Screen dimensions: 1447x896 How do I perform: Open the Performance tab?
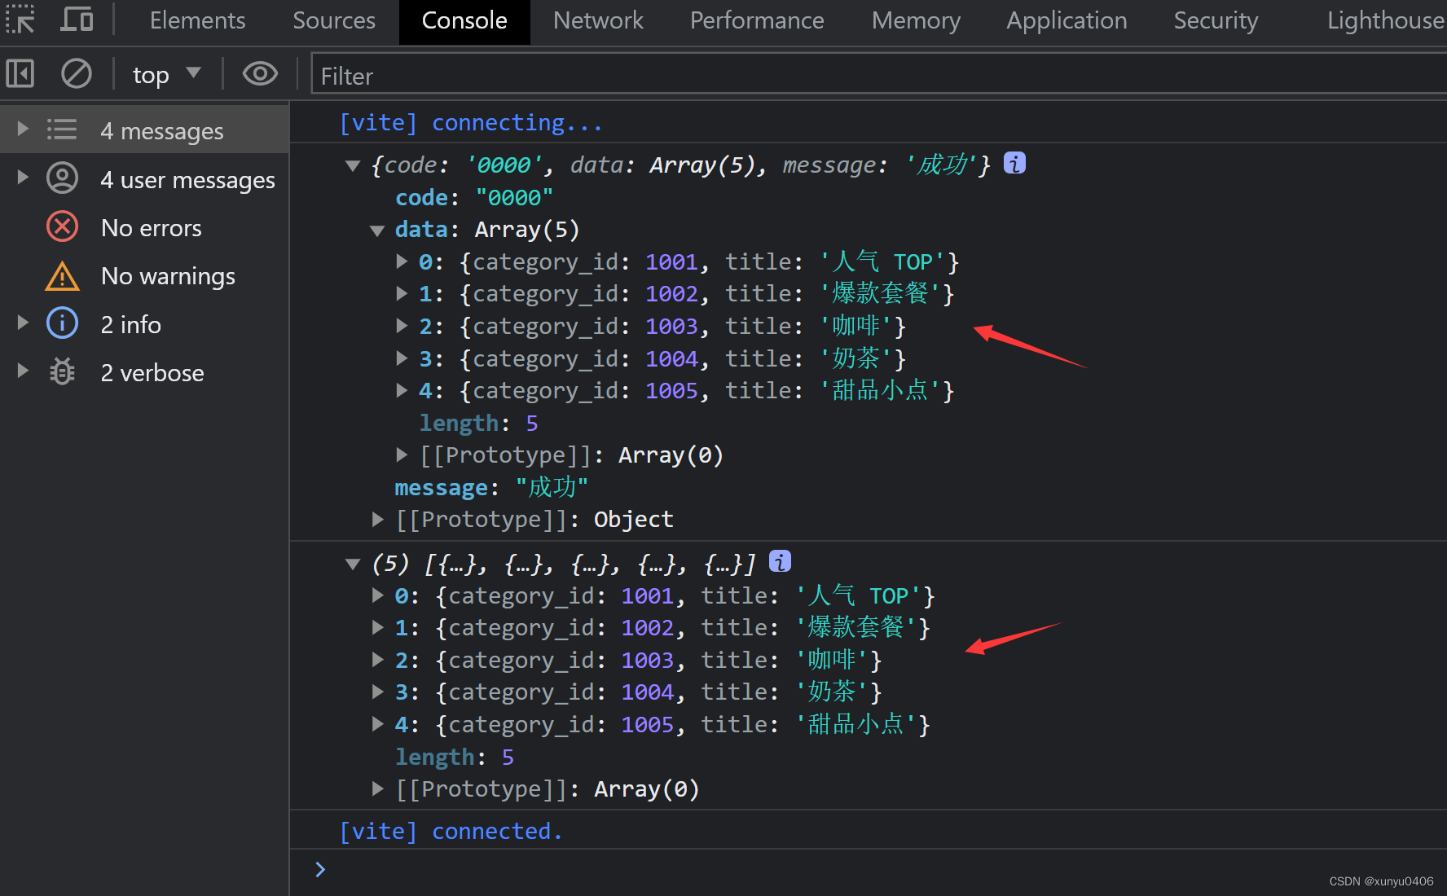point(757,20)
